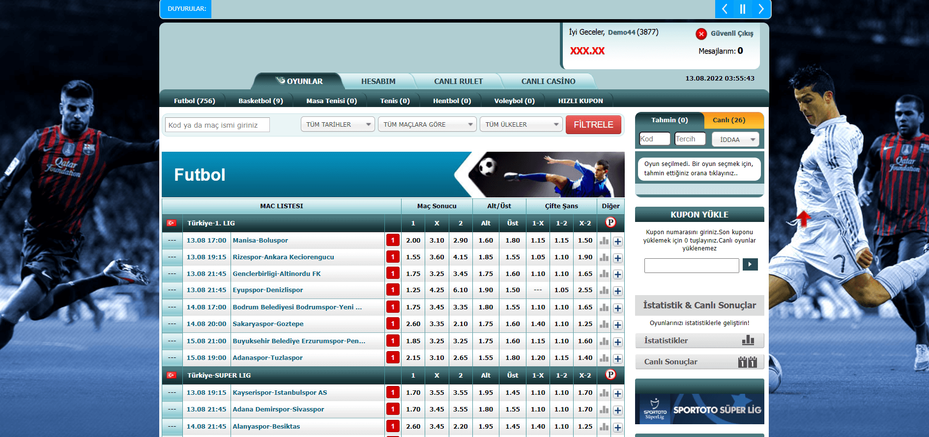Open the TÜM TARİHLER date dropdown
Screen dimensions: 929x437
[338, 125]
